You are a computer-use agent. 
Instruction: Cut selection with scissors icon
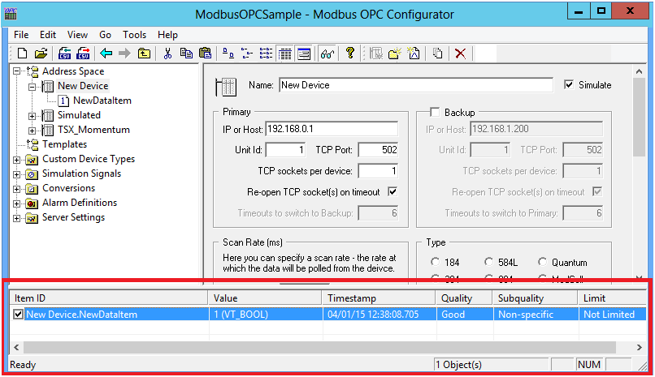(x=167, y=54)
